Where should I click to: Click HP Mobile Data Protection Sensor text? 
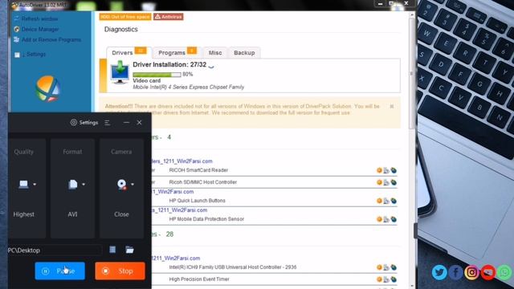[206, 219]
